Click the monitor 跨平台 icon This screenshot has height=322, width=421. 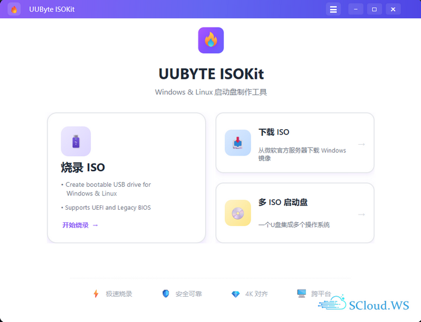click(301, 293)
